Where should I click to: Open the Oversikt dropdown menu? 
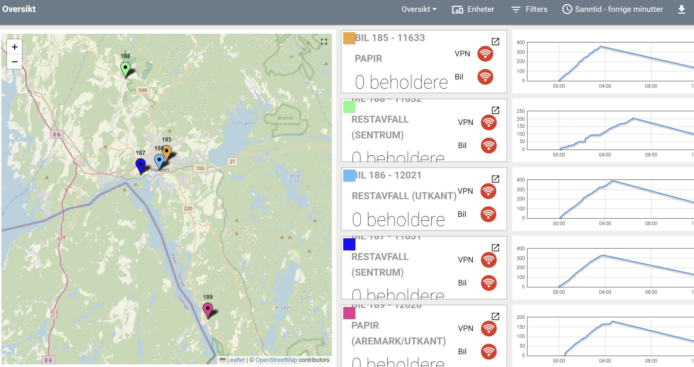pos(419,10)
